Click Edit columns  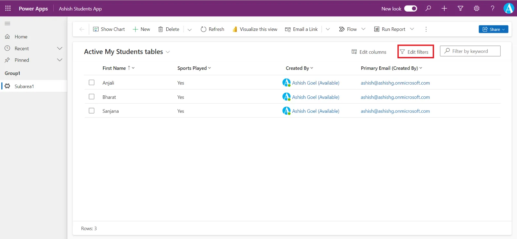pos(369,52)
